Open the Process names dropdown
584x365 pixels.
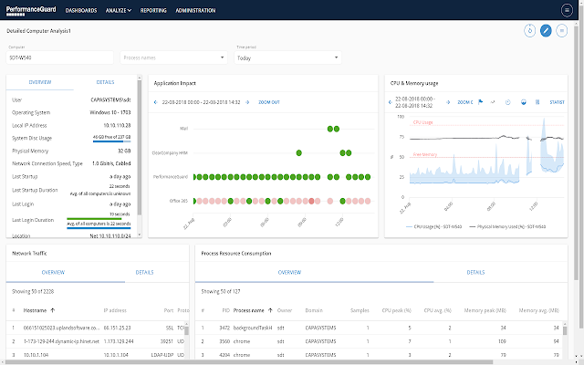coord(173,57)
